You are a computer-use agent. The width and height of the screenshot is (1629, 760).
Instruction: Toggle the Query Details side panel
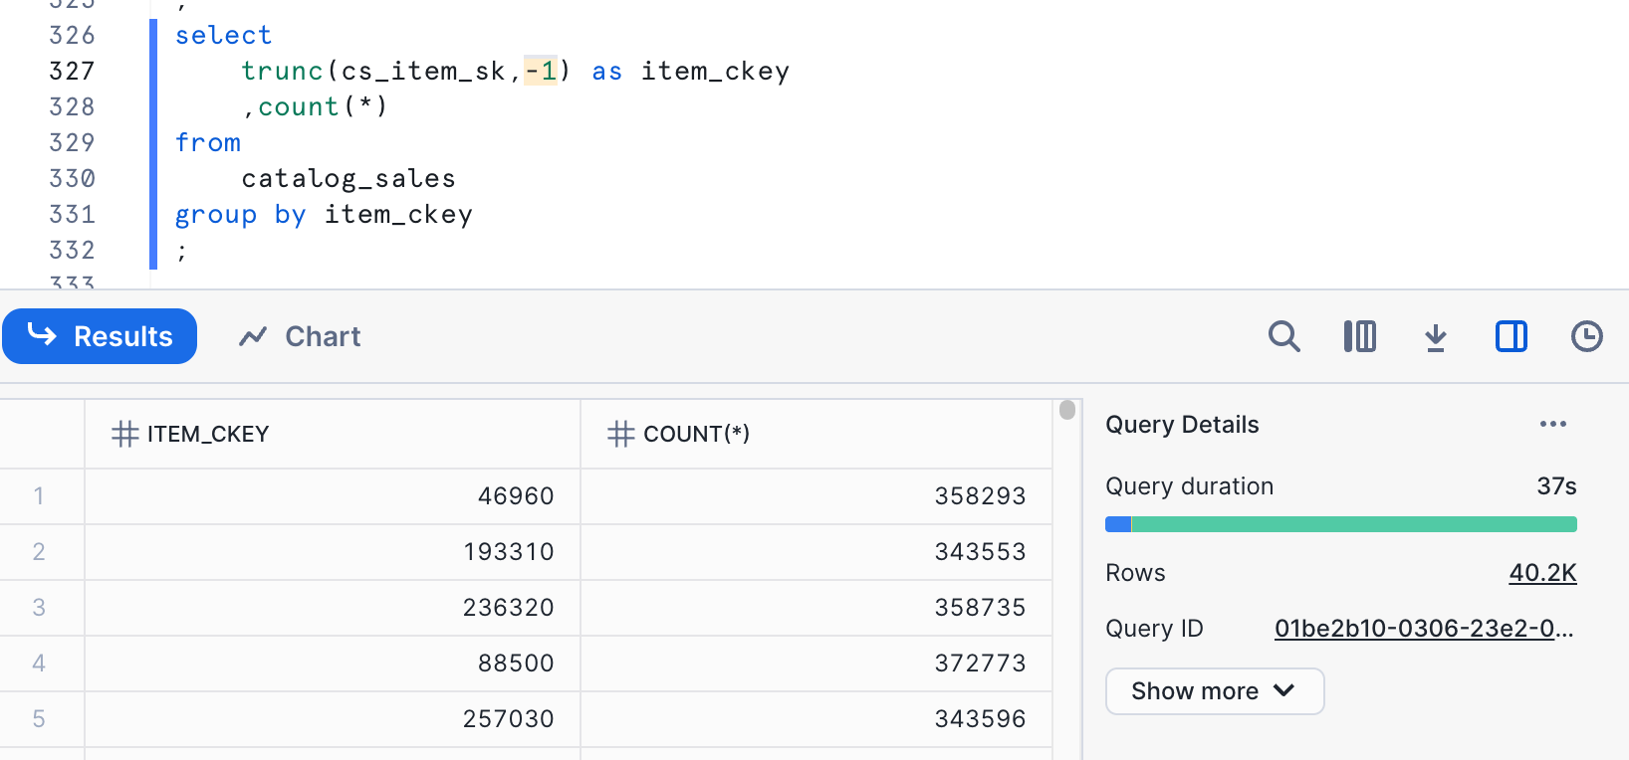pos(1511,337)
